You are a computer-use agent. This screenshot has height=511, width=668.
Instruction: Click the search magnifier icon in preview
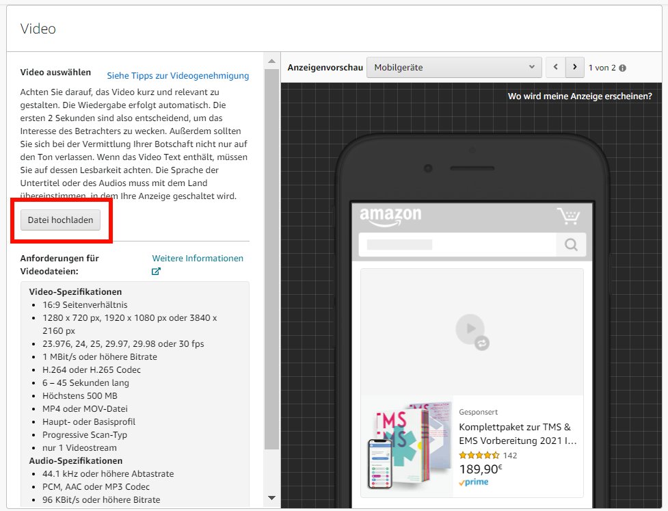(571, 245)
